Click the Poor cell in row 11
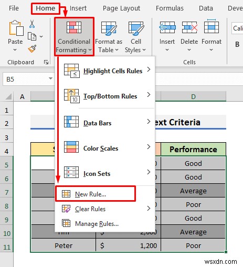This screenshot has width=243, height=267. (x=193, y=245)
